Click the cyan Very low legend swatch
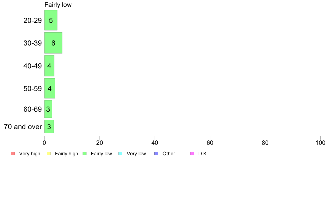 tap(120, 153)
